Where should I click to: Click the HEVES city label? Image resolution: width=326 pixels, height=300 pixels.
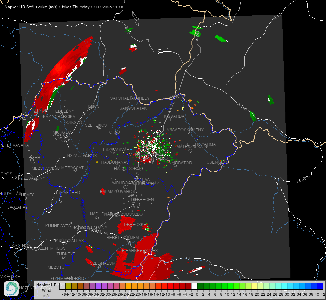coord(28,195)
